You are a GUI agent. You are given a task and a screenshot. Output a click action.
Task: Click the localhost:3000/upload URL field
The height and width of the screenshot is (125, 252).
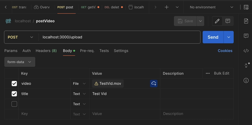tap(119, 37)
